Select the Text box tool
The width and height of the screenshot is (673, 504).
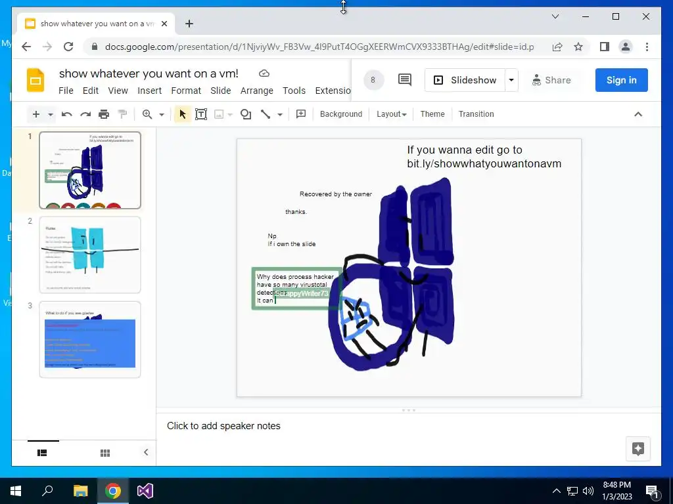pos(201,114)
